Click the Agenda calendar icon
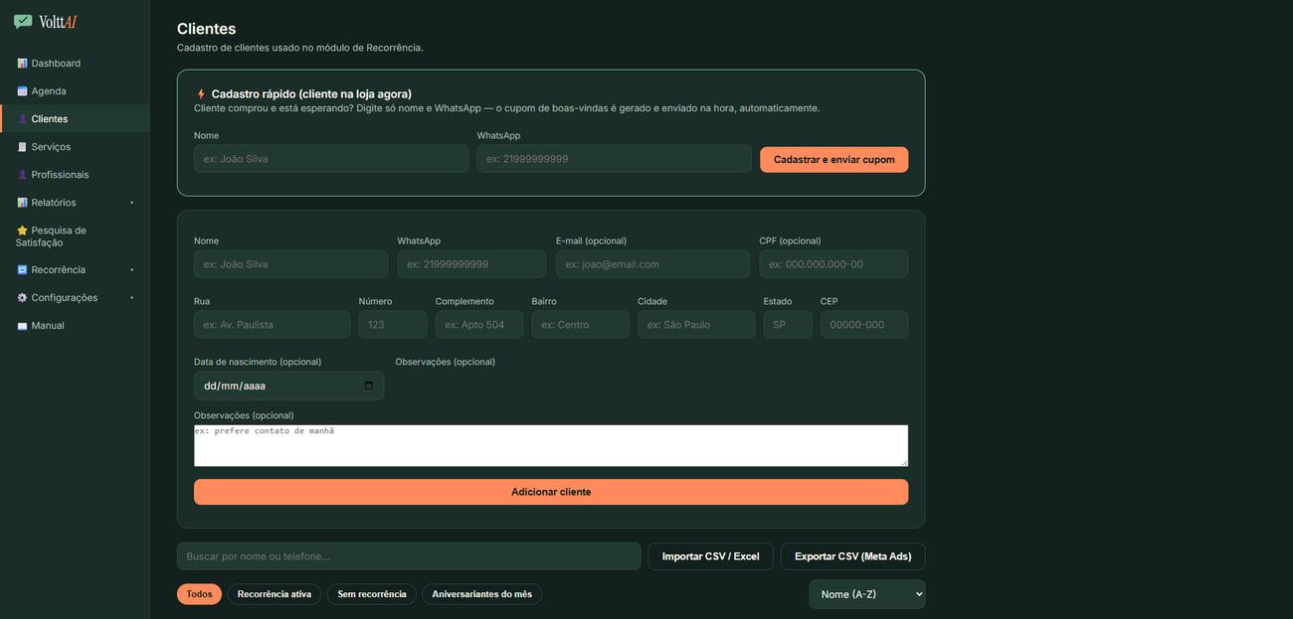The width and height of the screenshot is (1293, 619). [x=22, y=91]
